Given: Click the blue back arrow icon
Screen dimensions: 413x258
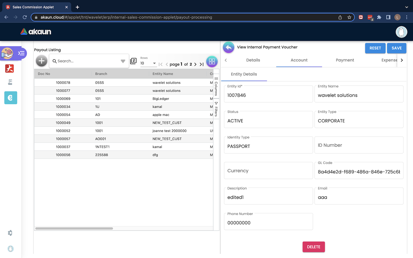Looking at the screenshot, I should (x=229, y=48).
